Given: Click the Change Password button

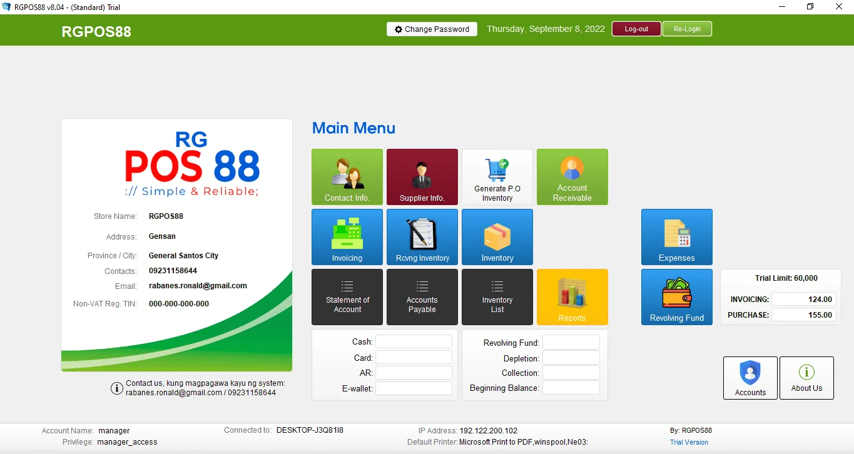Looking at the screenshot, I should coord(432,29).
